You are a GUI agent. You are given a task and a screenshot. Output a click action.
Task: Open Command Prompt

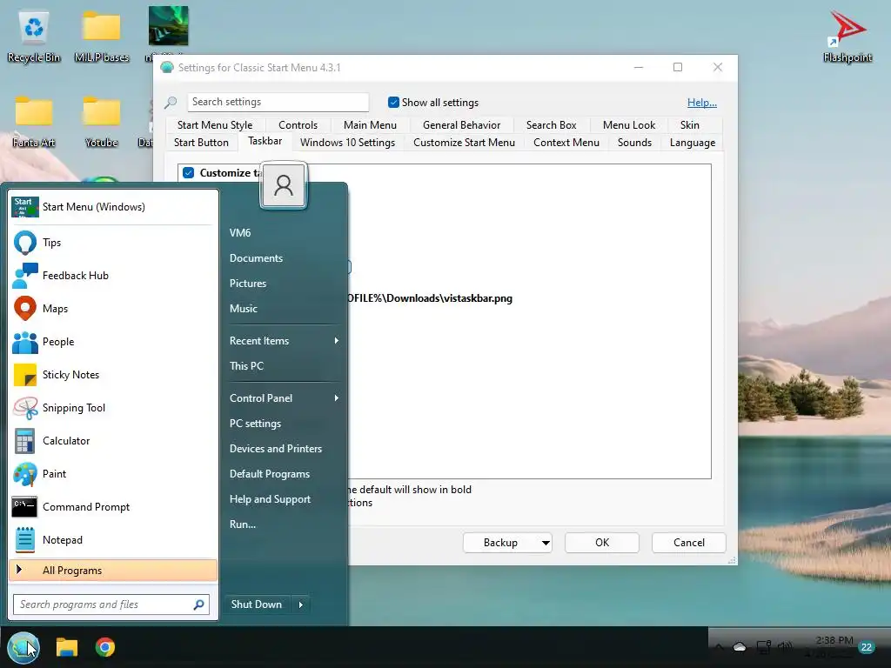tap(113, 507)
